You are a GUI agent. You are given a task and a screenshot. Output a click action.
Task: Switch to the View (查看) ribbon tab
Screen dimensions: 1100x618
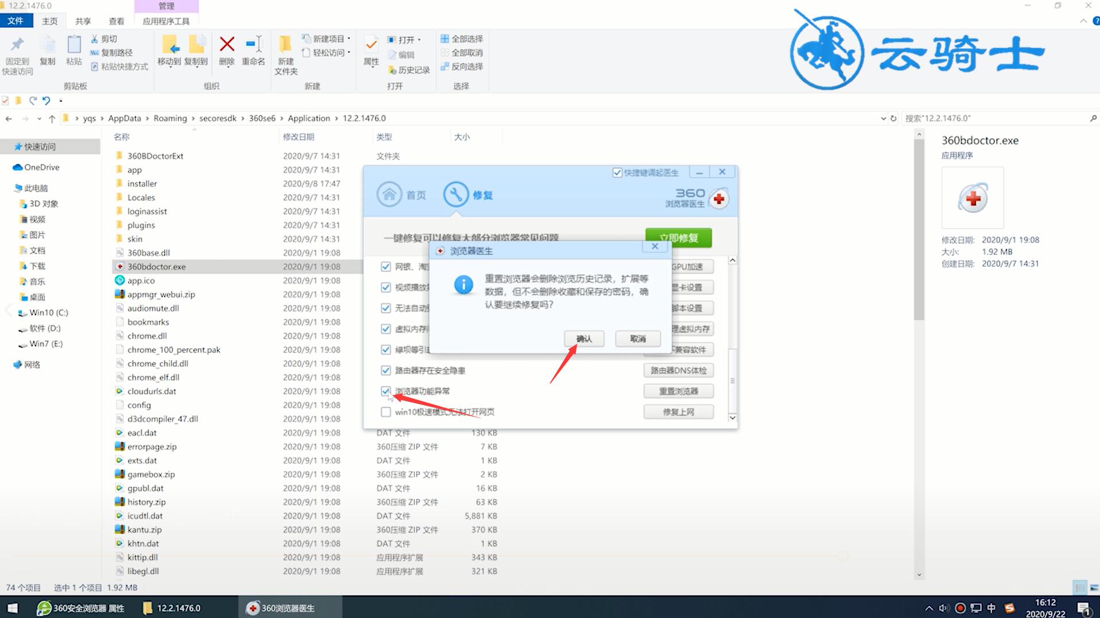pos(116,21)
